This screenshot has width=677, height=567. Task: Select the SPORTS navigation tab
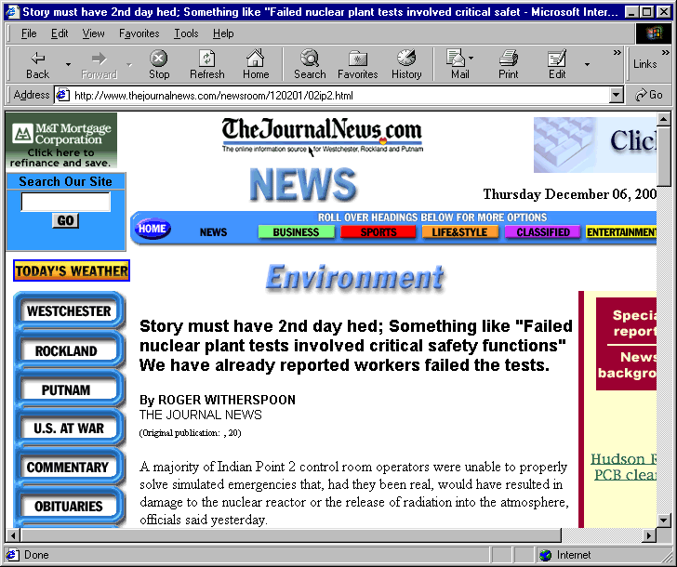click(378, 232)
